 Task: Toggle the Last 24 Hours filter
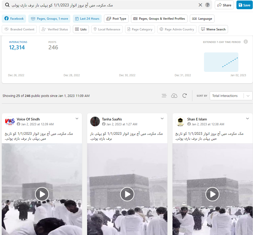coord(87,19)
